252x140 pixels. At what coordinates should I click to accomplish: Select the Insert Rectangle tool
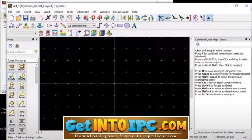point(120,26)
